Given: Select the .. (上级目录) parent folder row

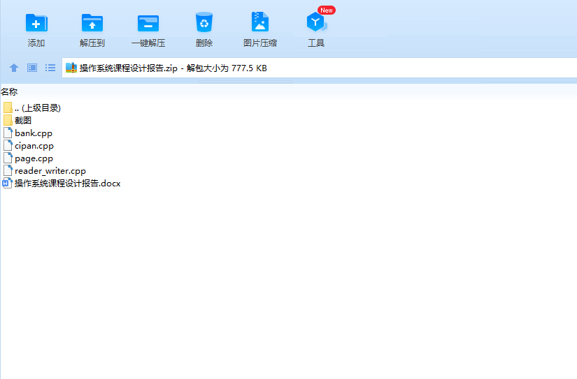Looking at the screenshot, I should [x=31, y=108].
